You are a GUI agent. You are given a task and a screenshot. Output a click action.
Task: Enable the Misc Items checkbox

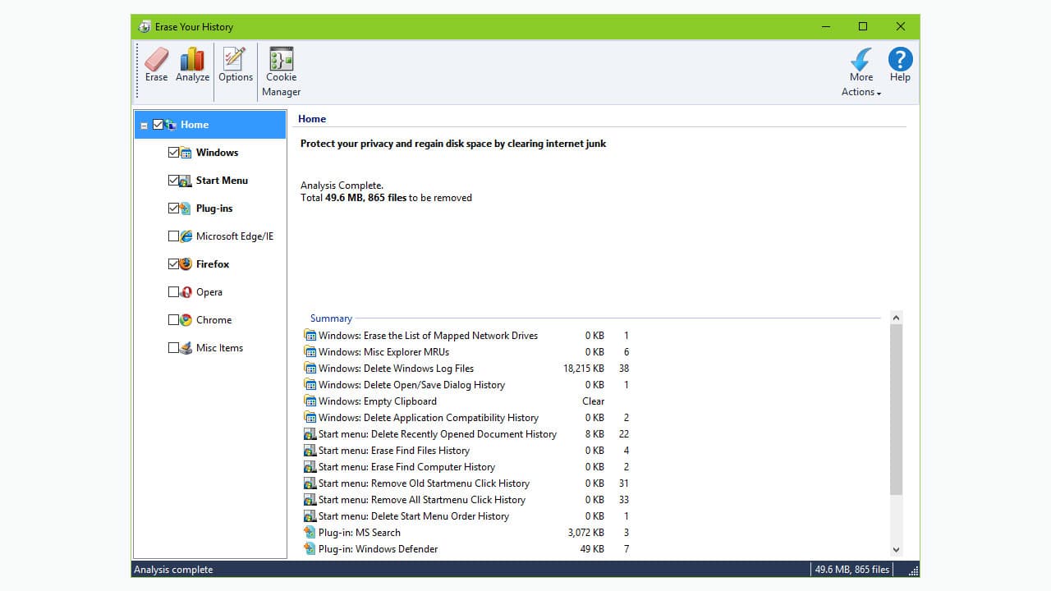pos(173,347)
